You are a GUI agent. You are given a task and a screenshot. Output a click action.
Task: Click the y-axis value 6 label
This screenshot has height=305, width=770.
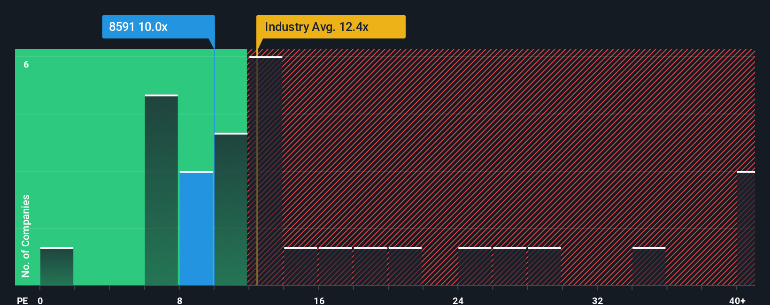(x=26, y=64)
